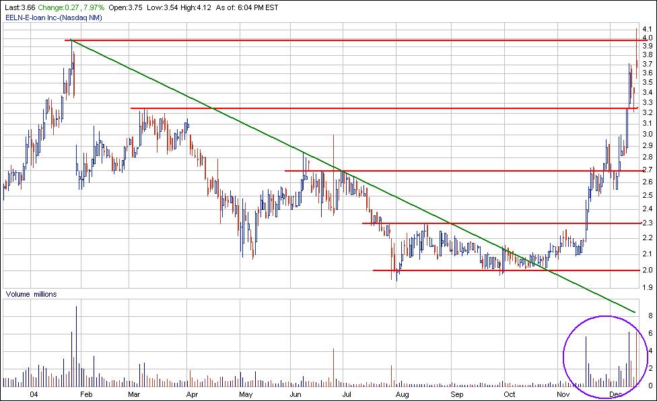Click the 'Mar' month label
Image resolution: width=657 pixels, height=401 pixels.
coord(134,394)
